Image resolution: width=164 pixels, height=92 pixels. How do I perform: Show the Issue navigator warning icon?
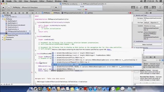15,13
